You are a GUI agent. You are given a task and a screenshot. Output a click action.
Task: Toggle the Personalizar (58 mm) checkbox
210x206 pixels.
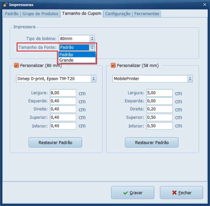click(x=113, y=65)
